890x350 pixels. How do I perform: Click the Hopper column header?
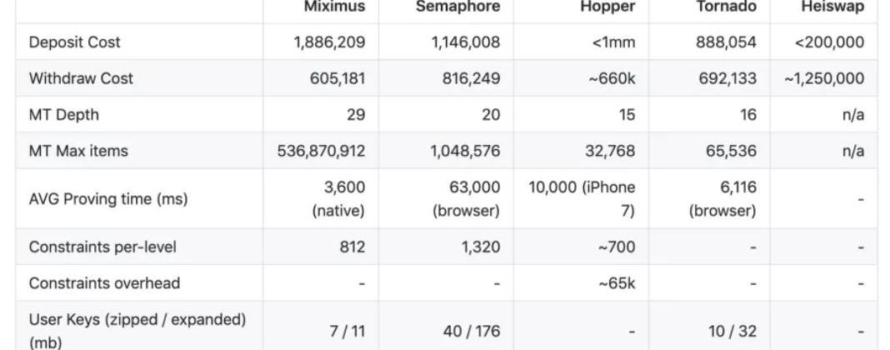pyautogui.click(x=607, y=7)
